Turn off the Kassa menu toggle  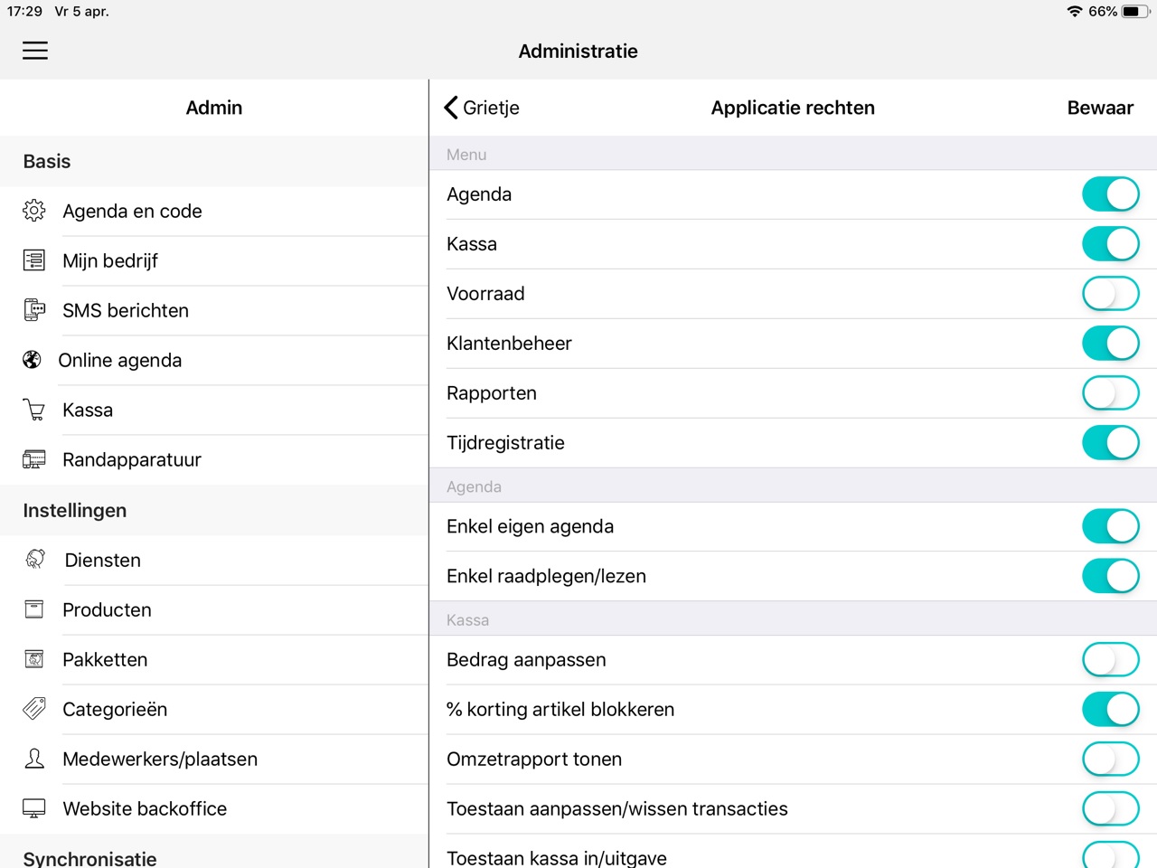(x=1111, y=244)
